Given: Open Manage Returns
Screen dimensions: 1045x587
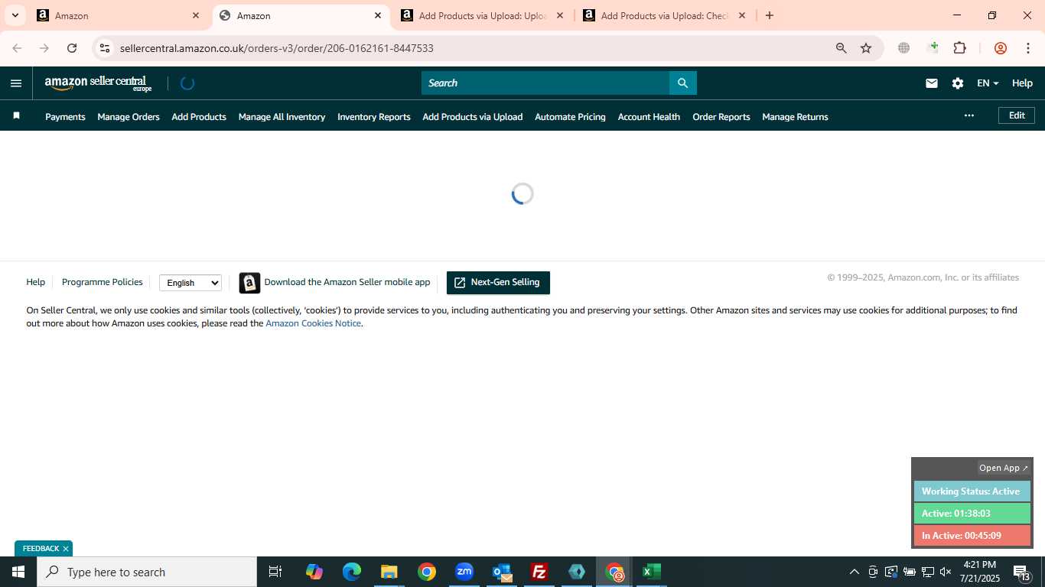Looking at the screenshot, I should pos(795,117).
